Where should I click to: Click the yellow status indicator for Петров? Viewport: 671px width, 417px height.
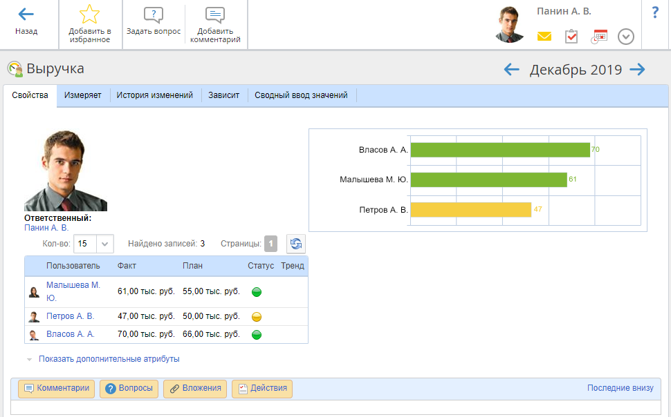(256, 318)
